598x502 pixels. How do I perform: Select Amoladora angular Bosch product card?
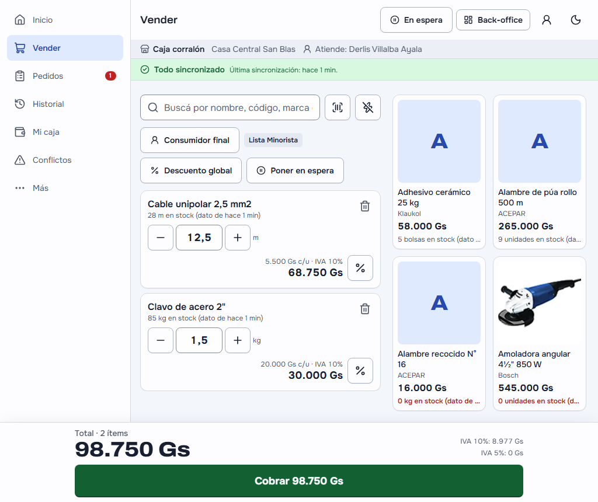click(x=539, y=333)
